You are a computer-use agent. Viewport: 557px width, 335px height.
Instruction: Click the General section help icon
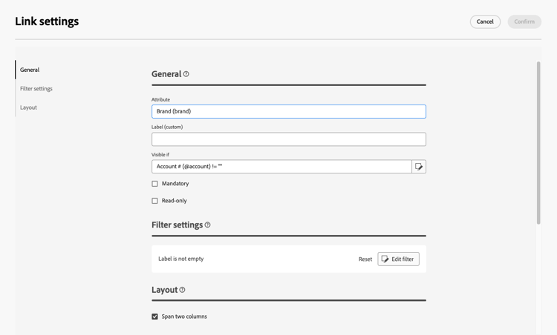point(186,74)
